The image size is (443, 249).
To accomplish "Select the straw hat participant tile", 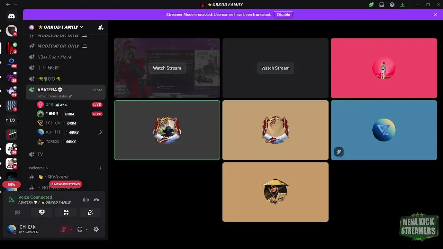I will (x=275, y=192).
